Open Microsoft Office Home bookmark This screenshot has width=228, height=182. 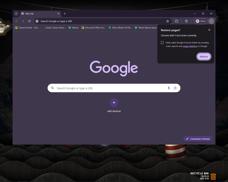click(93, 28)
